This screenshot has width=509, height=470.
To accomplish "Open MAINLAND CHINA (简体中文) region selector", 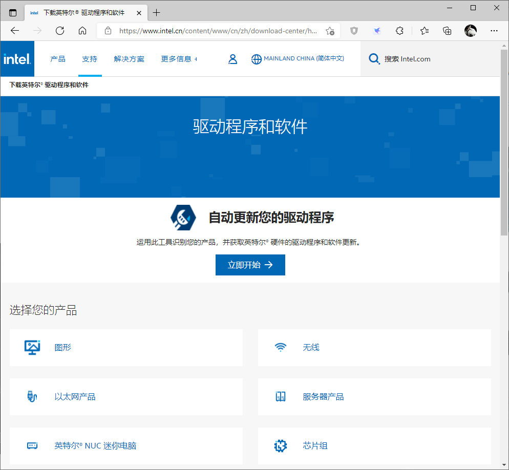I will [x=304, y=58].
